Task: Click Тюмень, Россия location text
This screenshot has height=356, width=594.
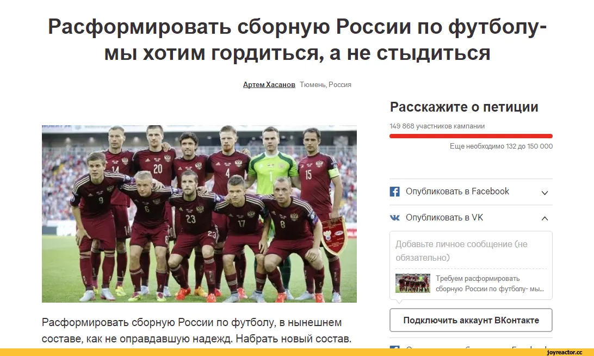Action: point(325,85)
